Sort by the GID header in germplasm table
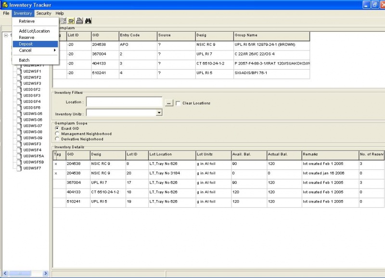 pyautogui.click(x=105, y=36)
